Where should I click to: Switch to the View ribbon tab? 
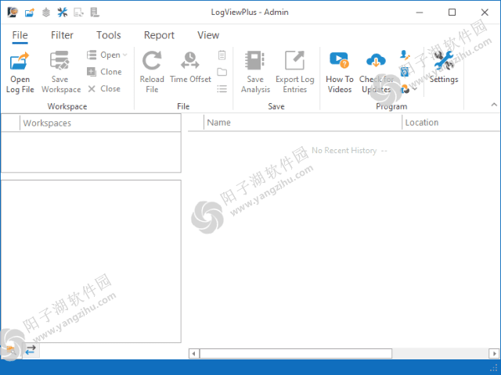(208, 35)
